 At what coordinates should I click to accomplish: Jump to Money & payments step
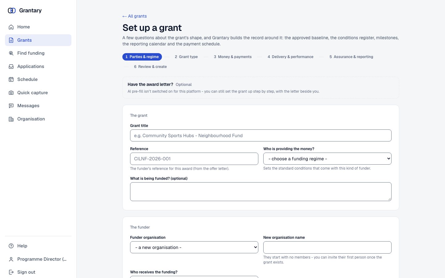pos(233,57)
